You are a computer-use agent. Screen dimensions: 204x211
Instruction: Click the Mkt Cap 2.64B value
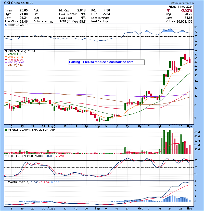[x=81, y=10]
